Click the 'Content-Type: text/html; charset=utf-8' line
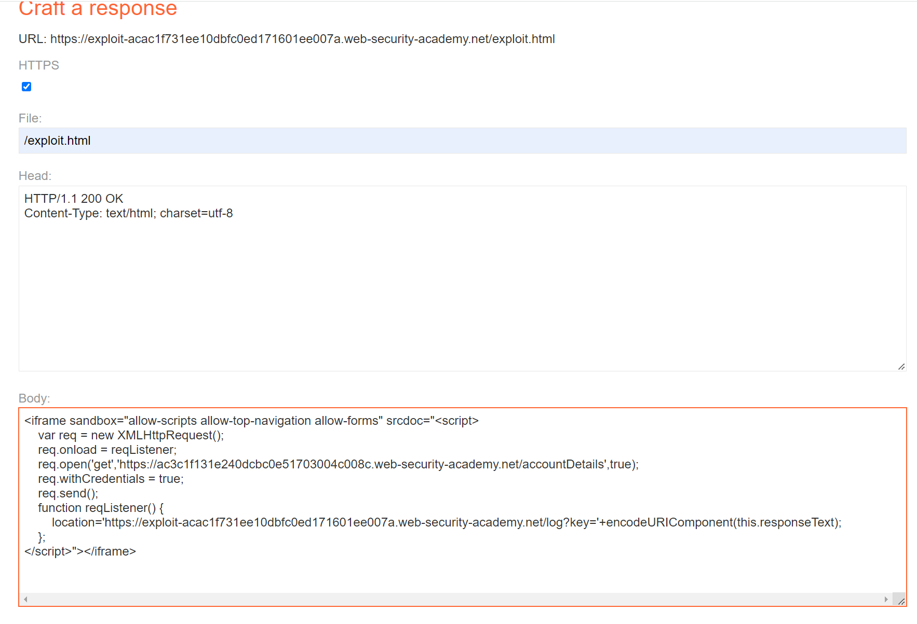Viewport: 917px width, 624px height. (x=128, y=213)
